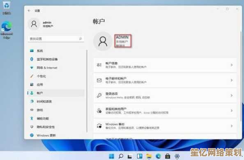The height and width of the screenshot is (160, 244).
Task: Click the main content vertical scrollbar
Action: (241, 76)
